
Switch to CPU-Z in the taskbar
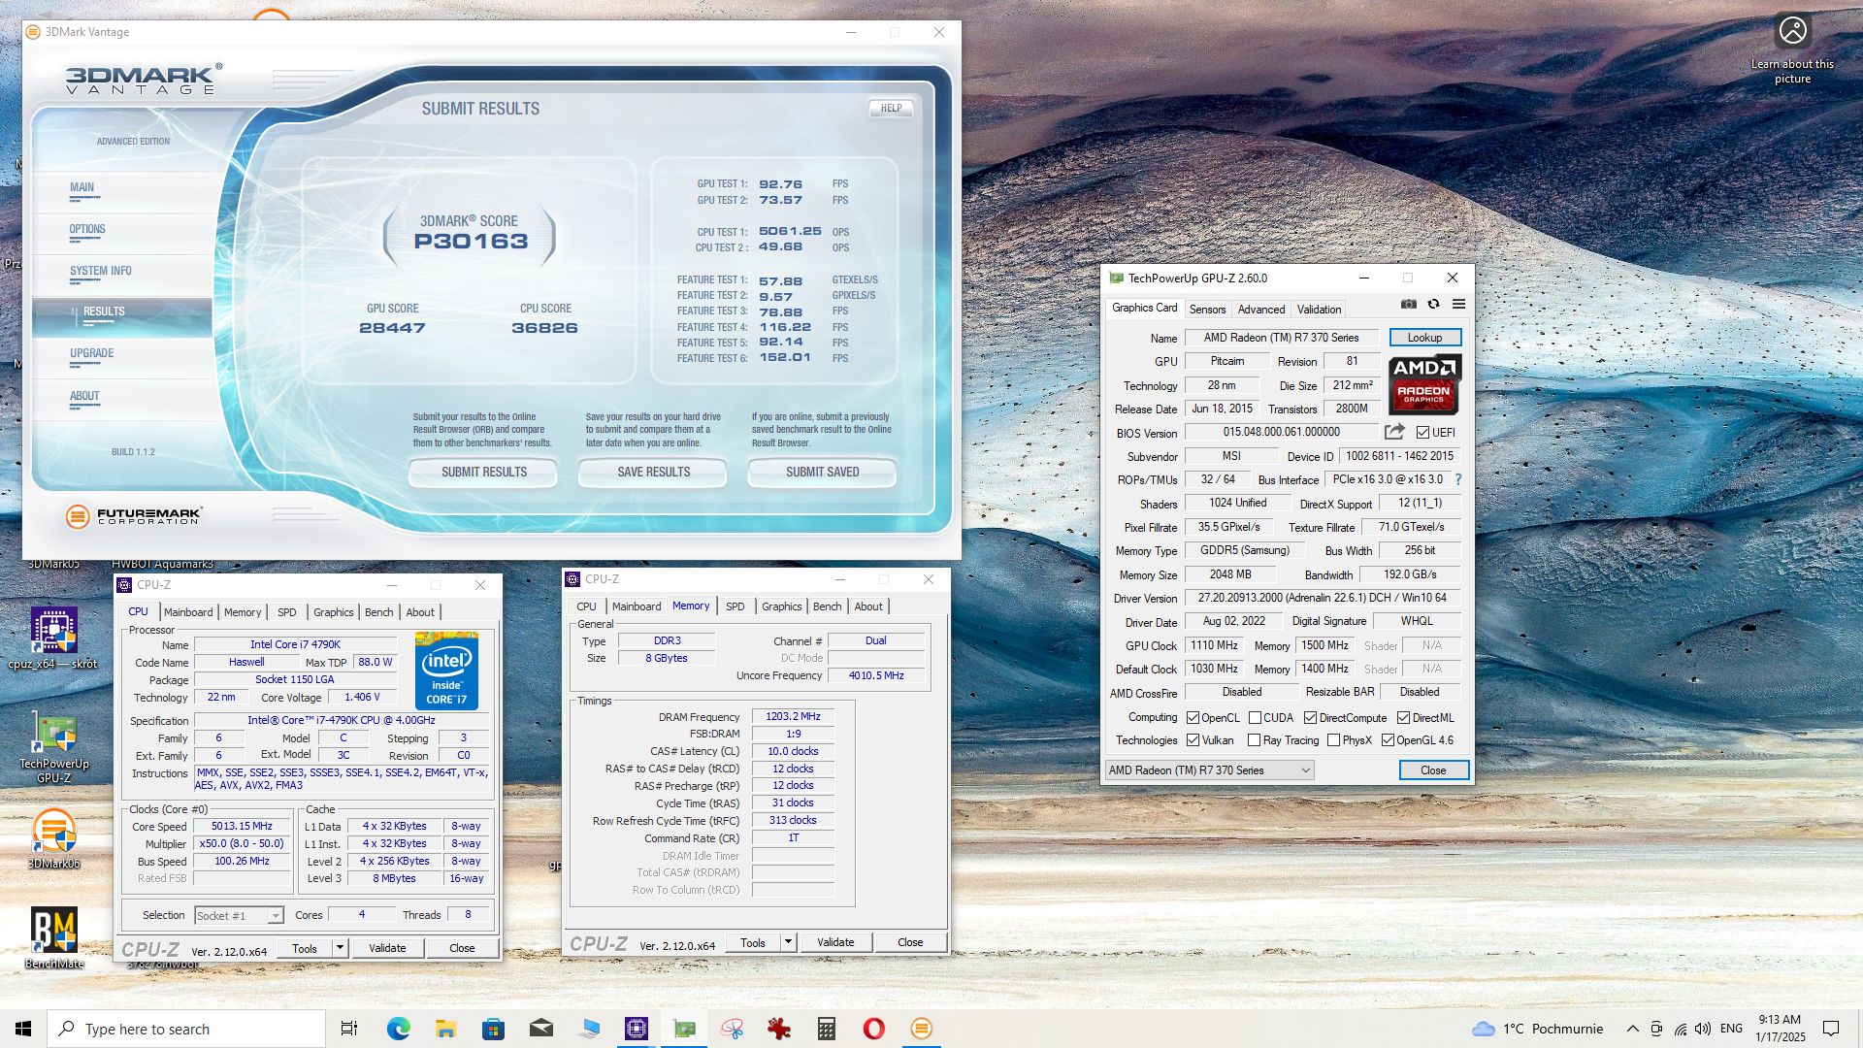[x=637, y=1029]
